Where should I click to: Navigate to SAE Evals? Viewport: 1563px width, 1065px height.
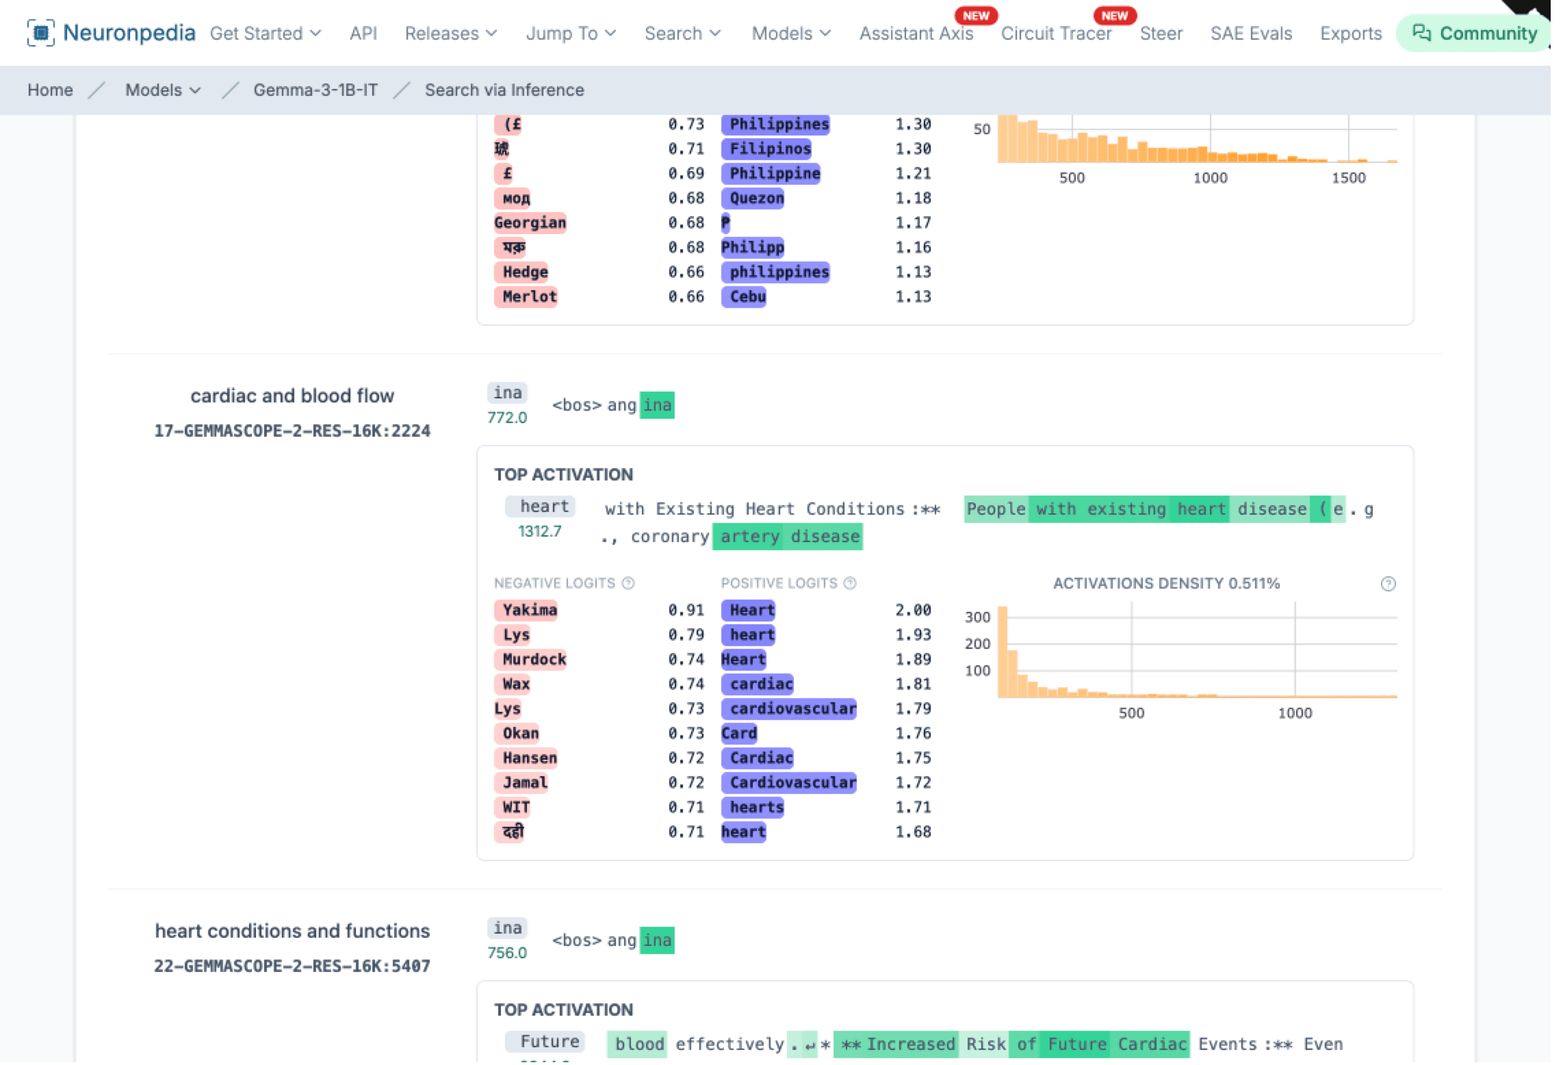click(x=1251, y=33)
